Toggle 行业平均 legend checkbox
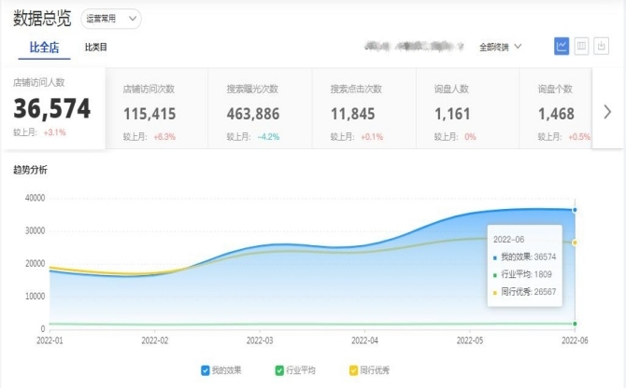The height and width of the screenshot is (388, 626). [279, 370]
